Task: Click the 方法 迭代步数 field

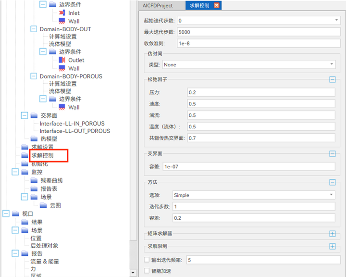Action: (x=254, y=206)
